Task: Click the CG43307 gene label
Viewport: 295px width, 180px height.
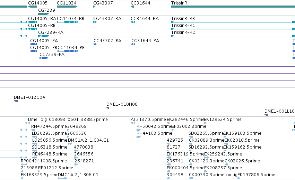Action: (103, 3)
